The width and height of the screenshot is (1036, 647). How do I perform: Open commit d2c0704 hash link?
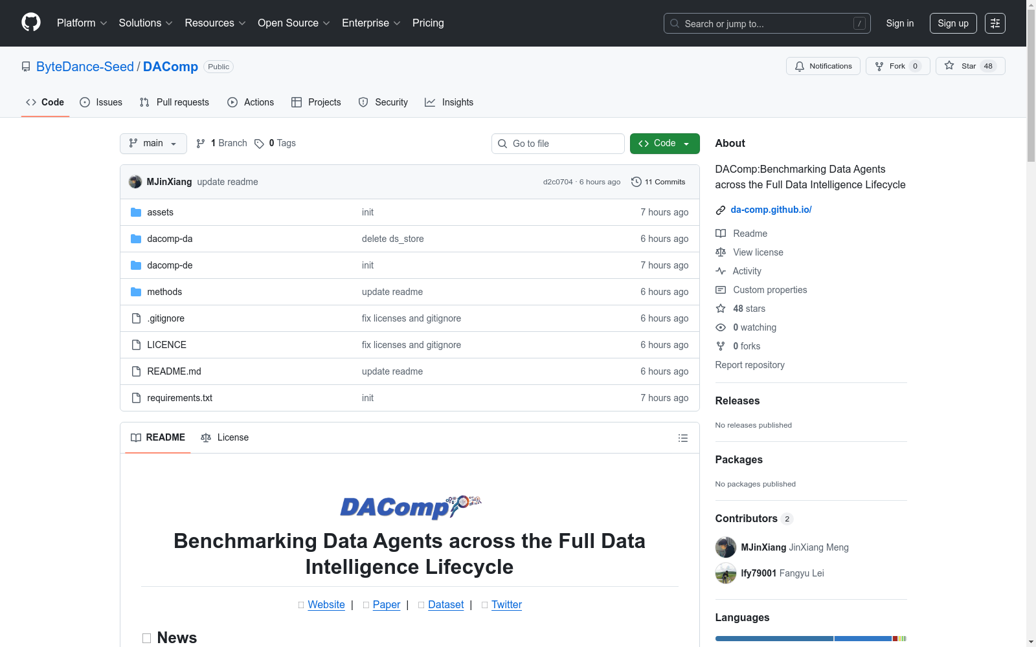(558, 182)
